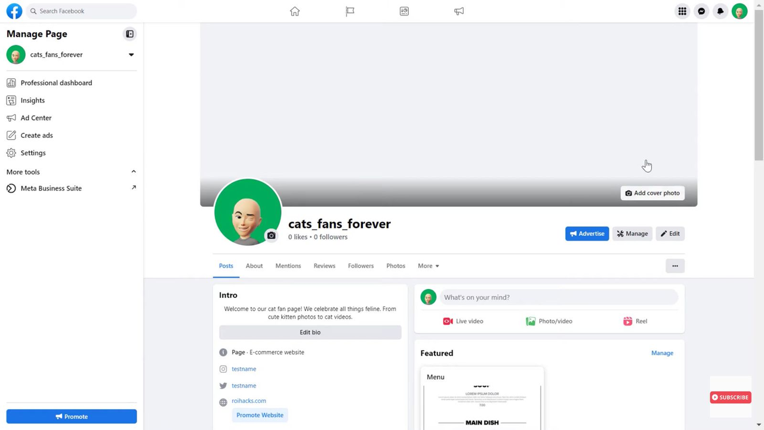
Task: Click the Edit bio button
Action: coord(310,332)
